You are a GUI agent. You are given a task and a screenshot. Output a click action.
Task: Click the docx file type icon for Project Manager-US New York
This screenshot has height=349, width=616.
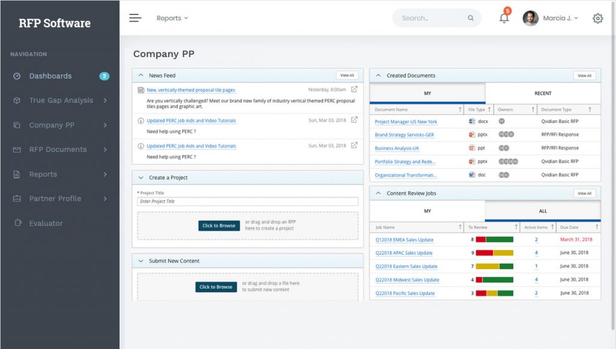pyautogui.click(x=472, y=121)
